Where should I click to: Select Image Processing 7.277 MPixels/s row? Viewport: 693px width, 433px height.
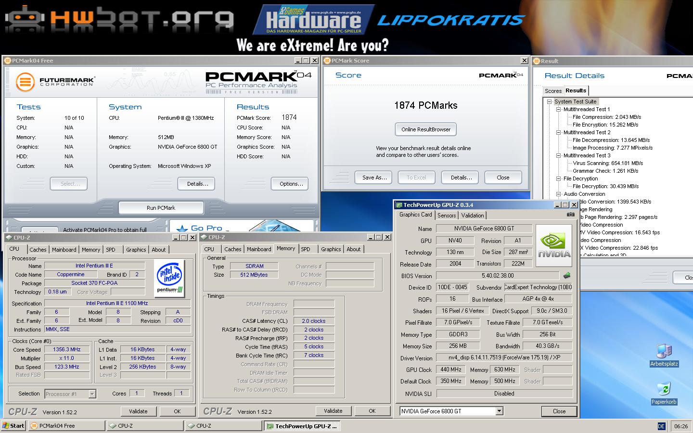tap(613, 148)
